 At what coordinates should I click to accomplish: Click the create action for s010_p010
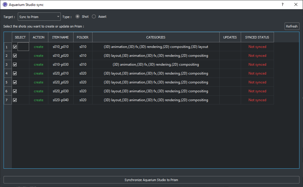coord(38,47)
